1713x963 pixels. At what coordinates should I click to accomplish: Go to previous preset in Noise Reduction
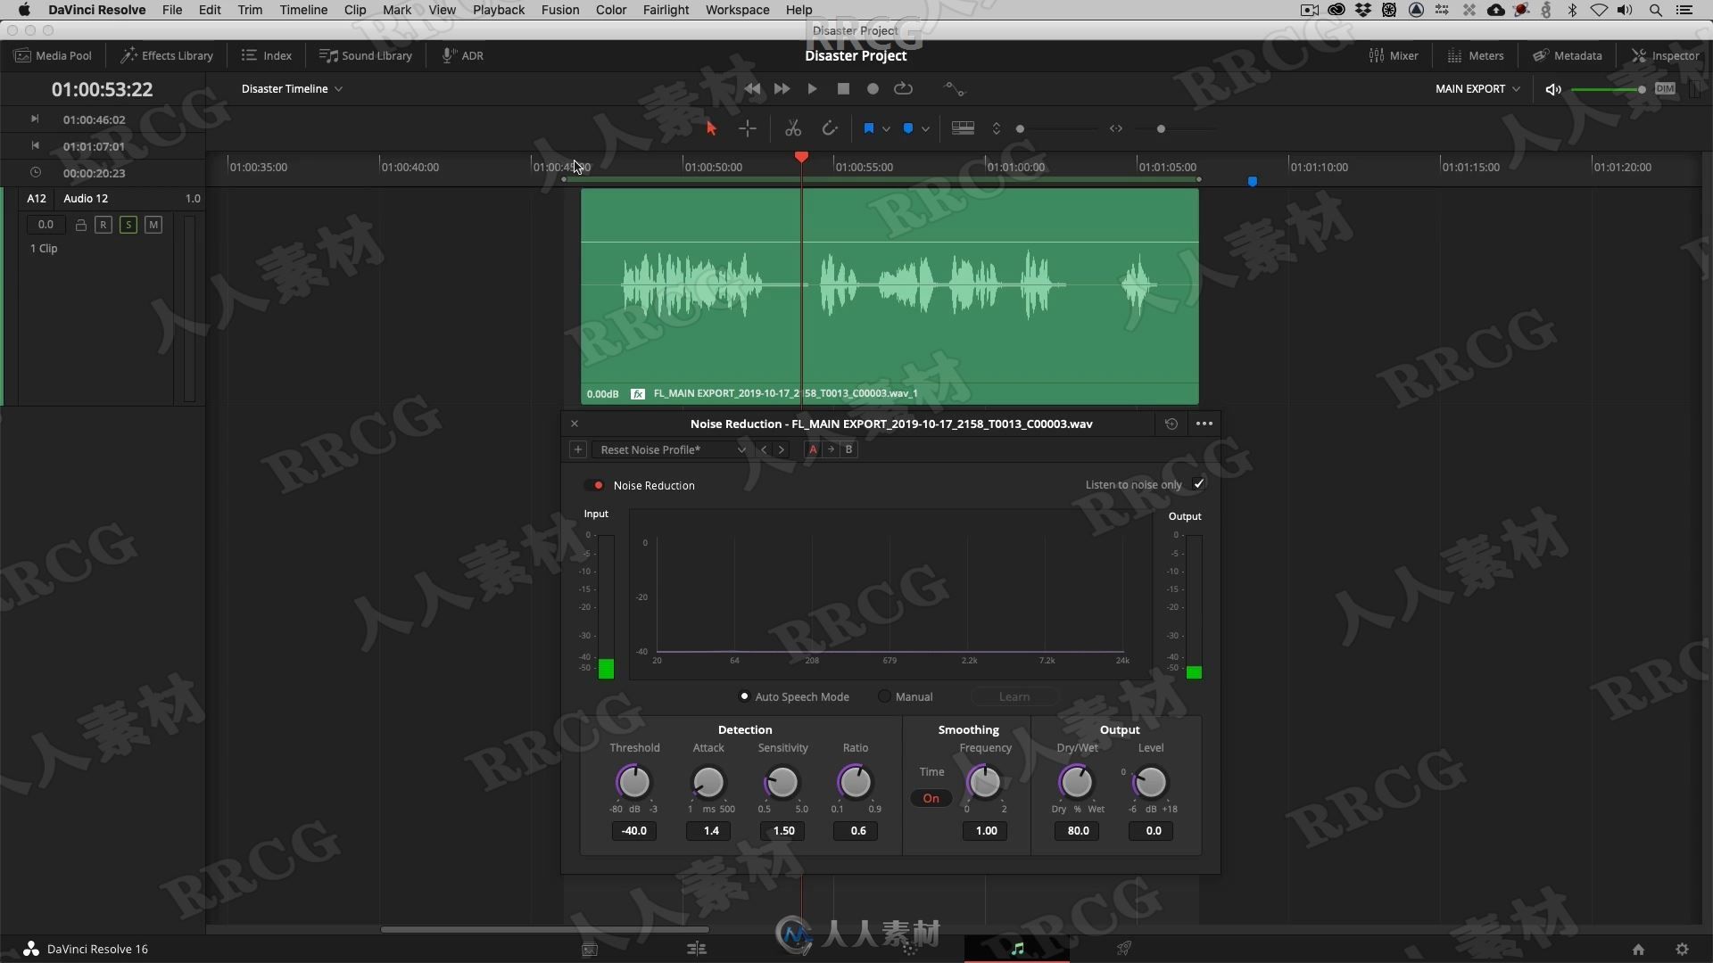764,449
